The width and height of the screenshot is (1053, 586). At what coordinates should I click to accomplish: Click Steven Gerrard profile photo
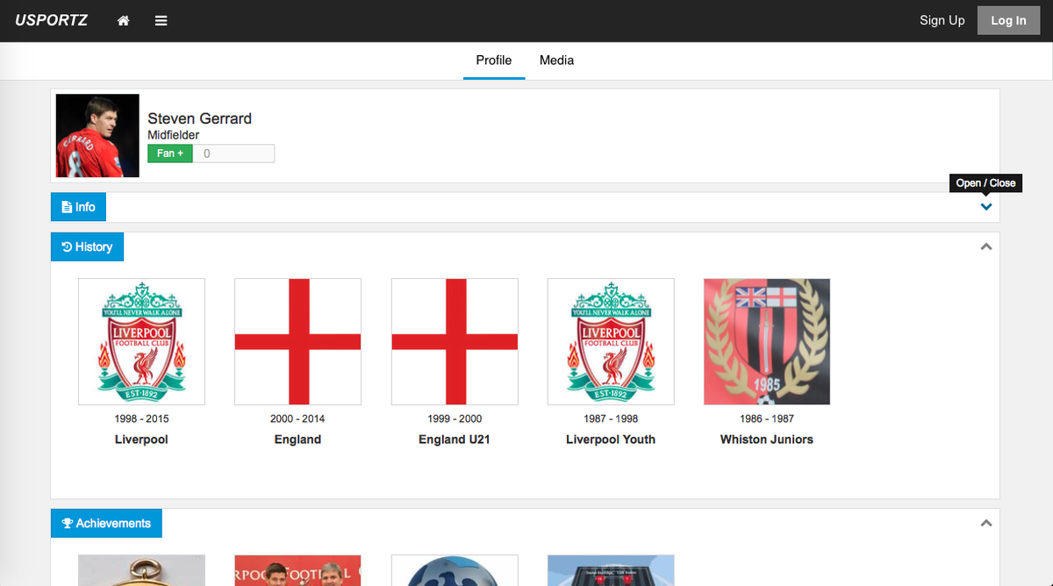[x=97, y=136]
